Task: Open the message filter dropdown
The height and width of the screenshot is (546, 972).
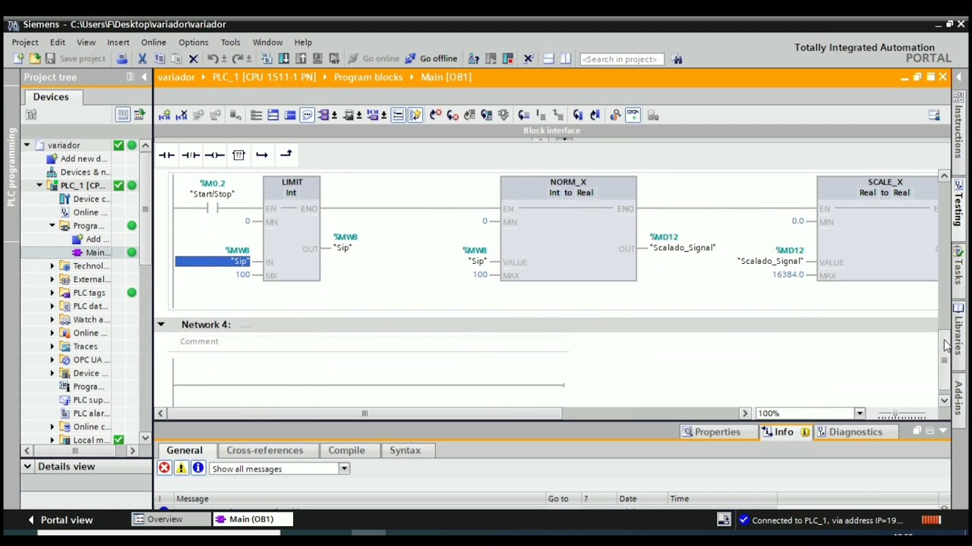Action: pyautogui.click(x=344, y=469)
